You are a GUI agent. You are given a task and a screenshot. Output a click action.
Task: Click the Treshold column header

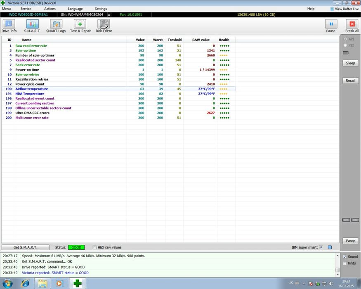point(175,40)
